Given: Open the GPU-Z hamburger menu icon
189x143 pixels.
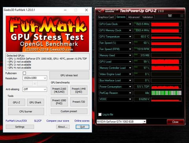Looking at the screenshot, I should (x=182, y=16).
